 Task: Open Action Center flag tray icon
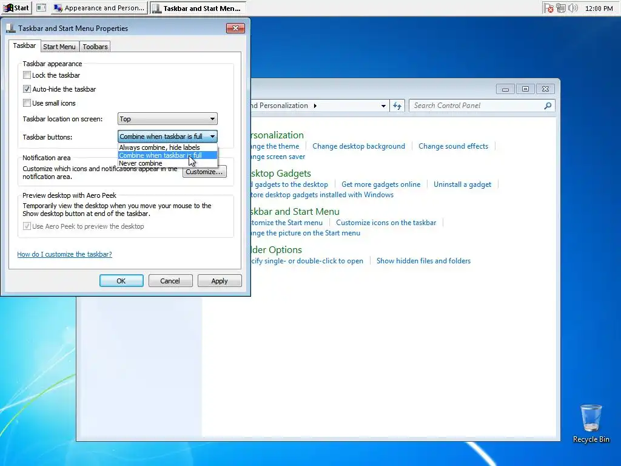click(548, 8)
